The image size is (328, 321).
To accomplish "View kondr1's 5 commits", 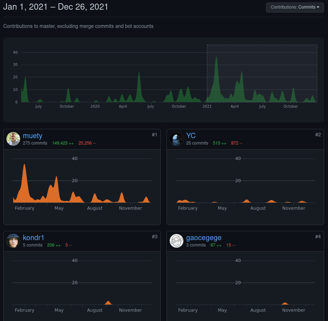I will coord(33,245).
